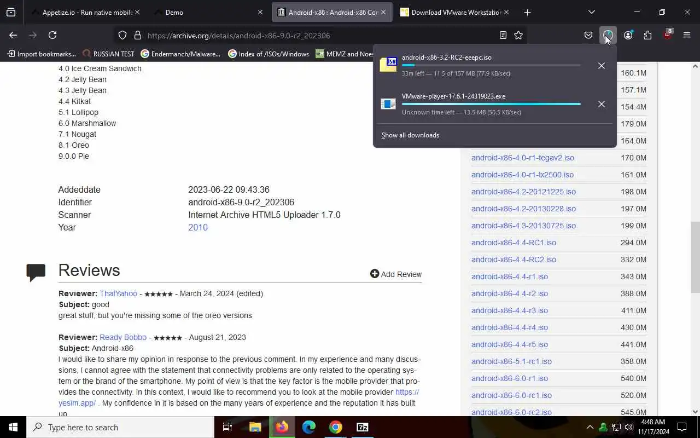Open tracking protection shield icon in address bar
This screenshot has height=438, width=700.
[x=122, y=35]
